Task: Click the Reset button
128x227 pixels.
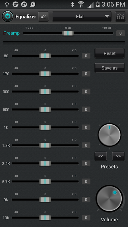Action: point(110,53)
